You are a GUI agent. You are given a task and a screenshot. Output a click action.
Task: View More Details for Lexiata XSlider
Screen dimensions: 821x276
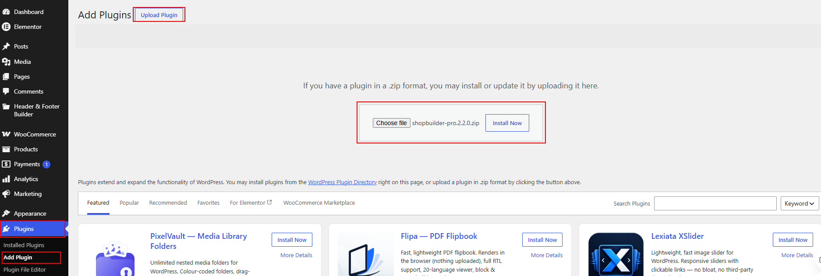pyautogui.click(x=797, y=255)
